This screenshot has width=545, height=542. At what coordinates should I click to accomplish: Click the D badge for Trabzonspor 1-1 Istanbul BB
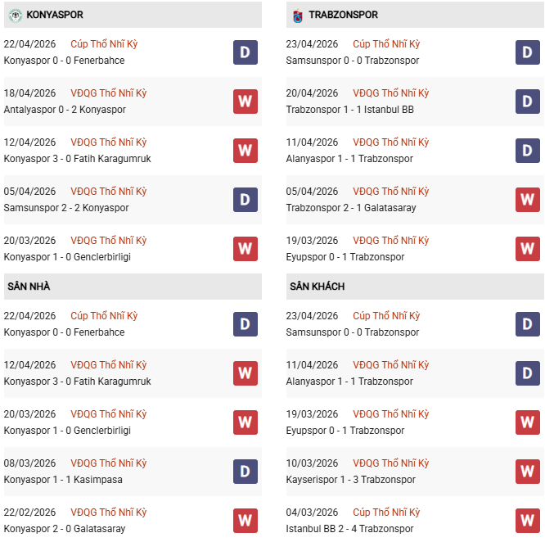tap(528, 102)
